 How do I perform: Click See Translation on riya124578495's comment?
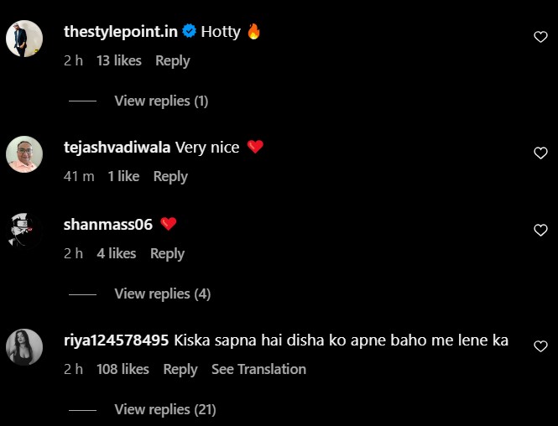pyautogui.click(x=258, y=369)
